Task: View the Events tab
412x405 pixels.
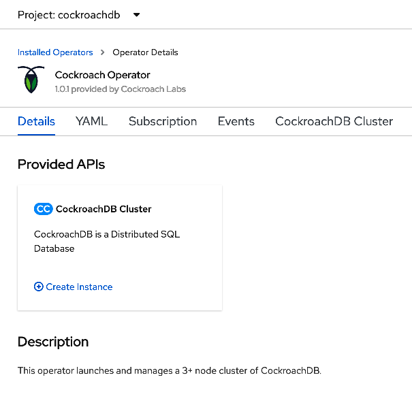Action: [236, 122]
